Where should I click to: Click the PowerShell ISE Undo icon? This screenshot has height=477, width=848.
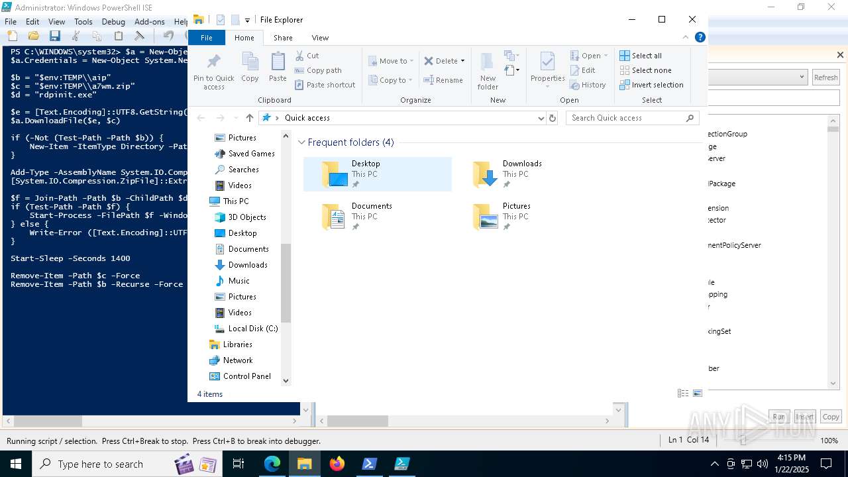(x=168, y=36)
